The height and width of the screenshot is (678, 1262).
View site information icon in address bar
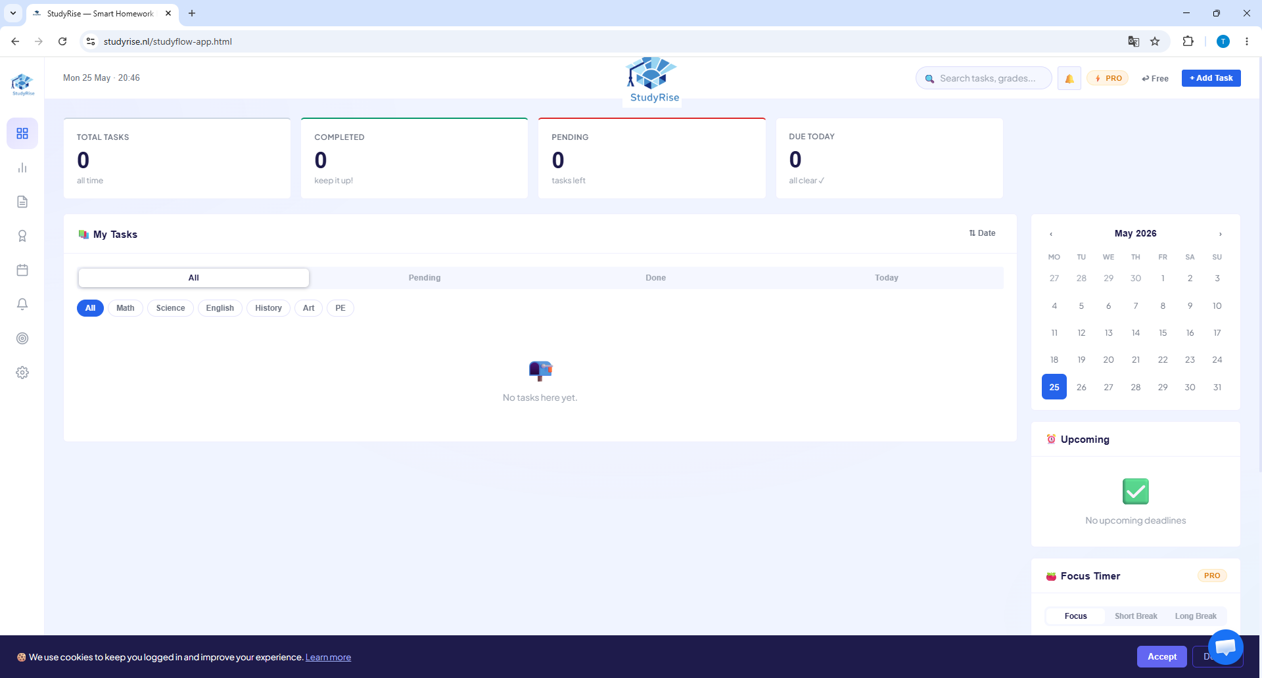tap(91, 41)
